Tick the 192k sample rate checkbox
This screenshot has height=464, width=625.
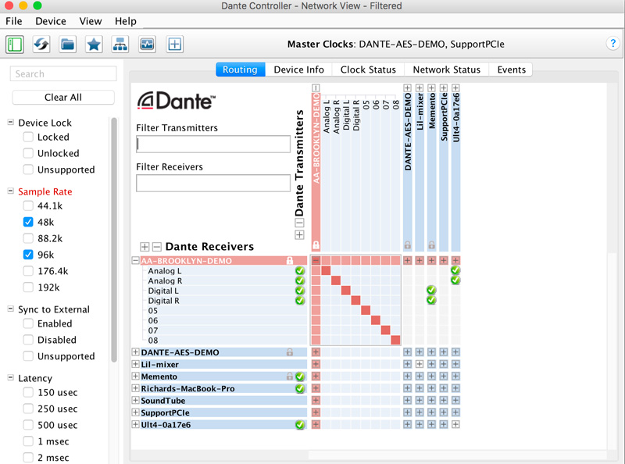[28, 287]
